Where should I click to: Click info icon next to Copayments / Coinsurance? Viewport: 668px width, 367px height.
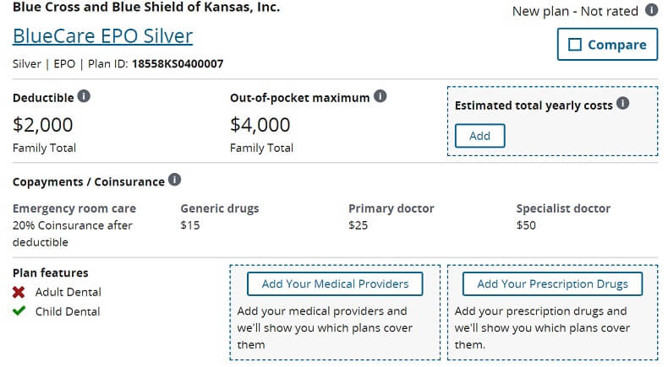174,180
